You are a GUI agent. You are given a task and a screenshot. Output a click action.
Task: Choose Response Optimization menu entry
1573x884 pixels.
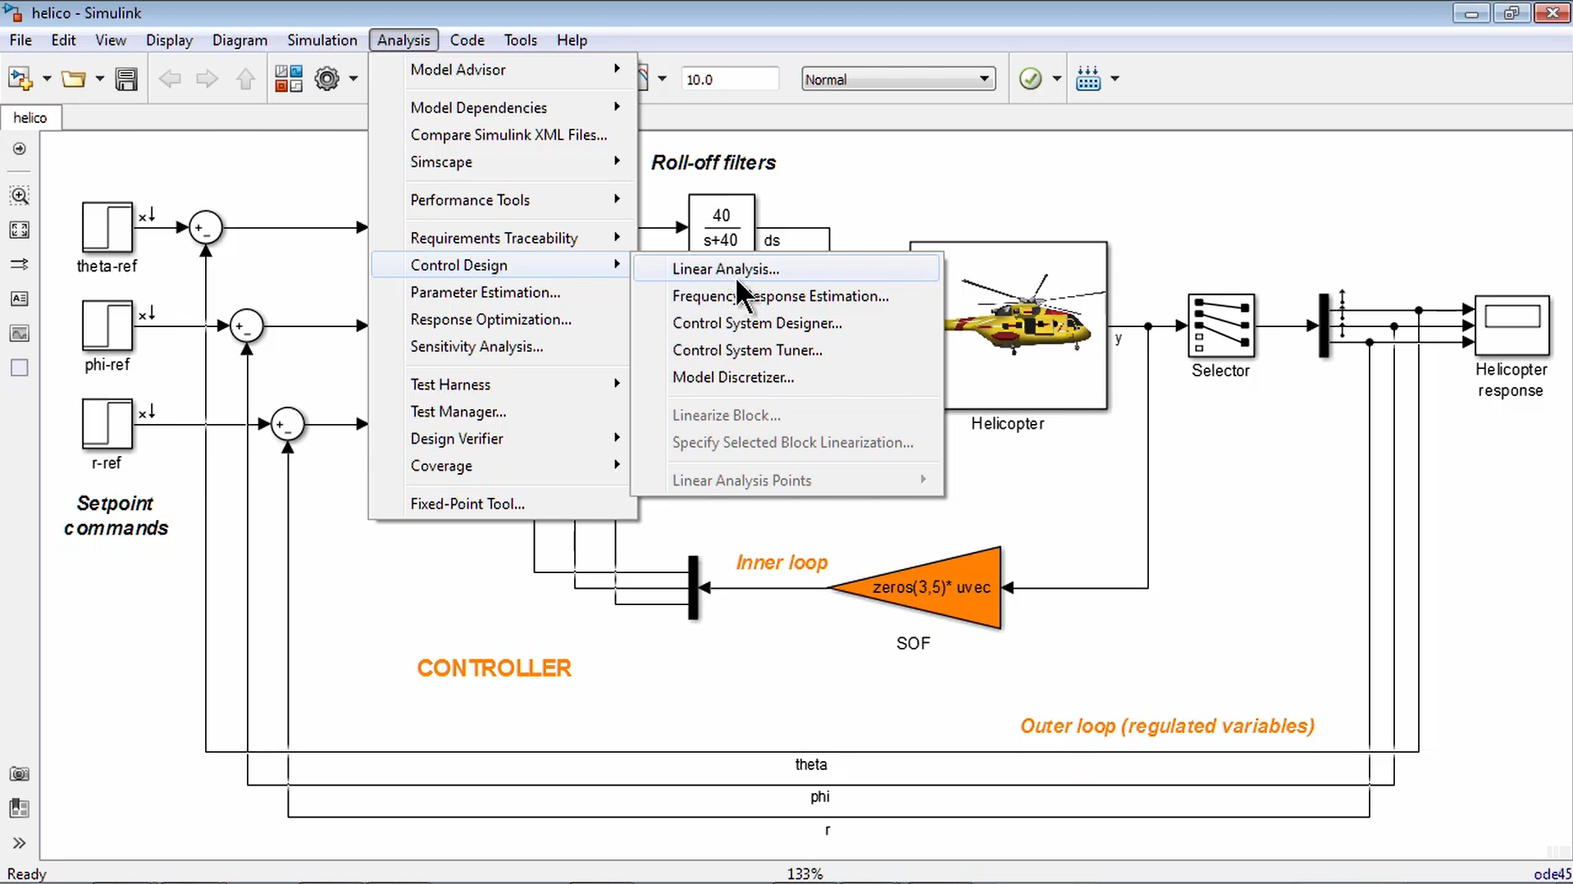[x=504, y=320]
